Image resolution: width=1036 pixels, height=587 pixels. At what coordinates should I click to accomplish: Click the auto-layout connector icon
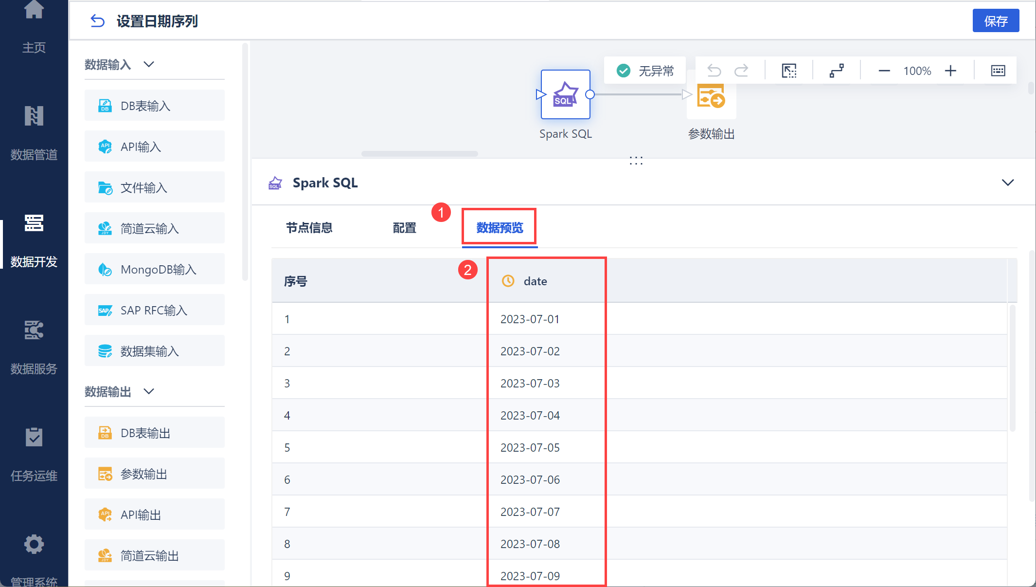pos(837,71)
